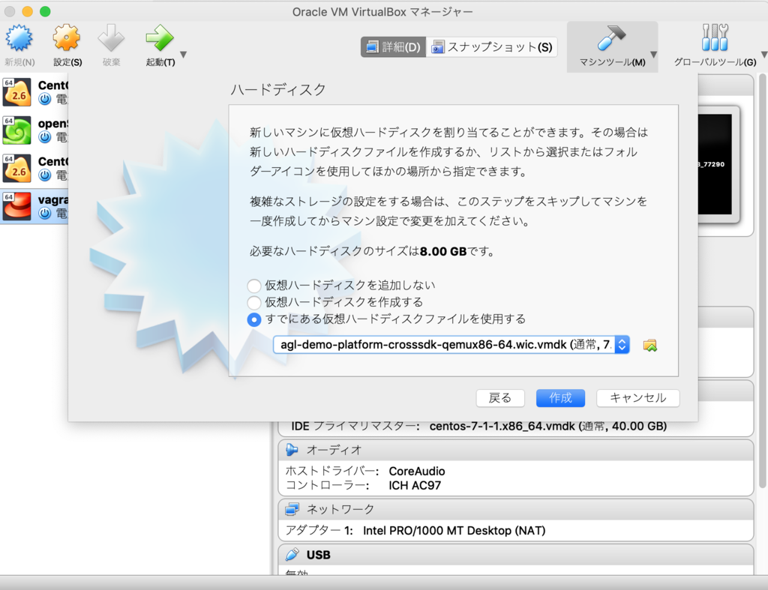This screenshot has height=590, width=768.
Task: Open the agl-demo-platform vmdk dropdown
Action: point(621,344)
